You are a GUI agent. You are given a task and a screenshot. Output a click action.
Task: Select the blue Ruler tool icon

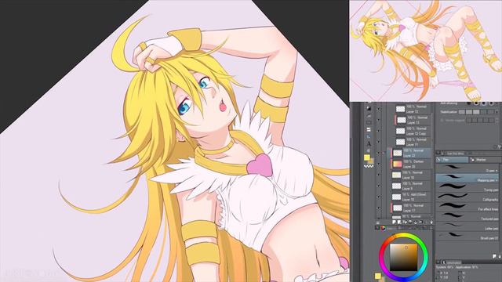[x=369, y=136]
